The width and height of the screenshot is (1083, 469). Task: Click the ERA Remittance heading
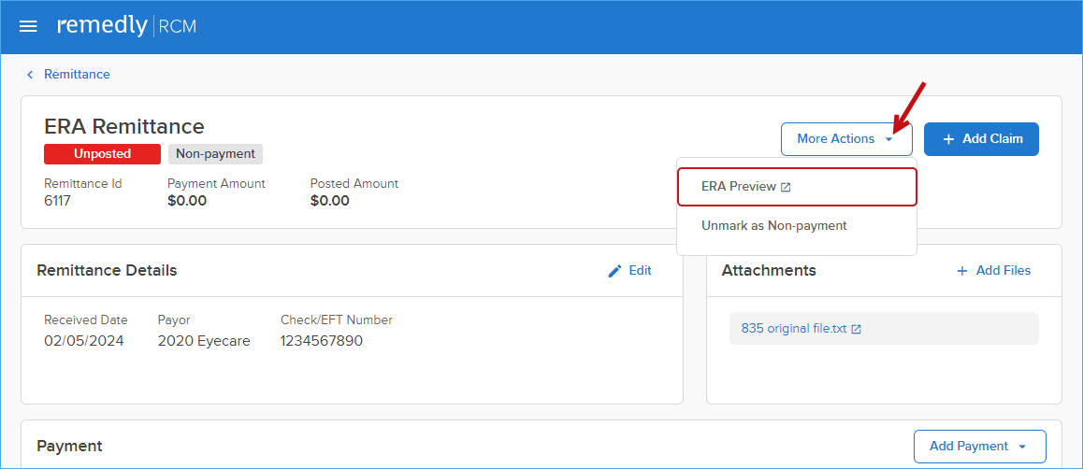point(124,126)
